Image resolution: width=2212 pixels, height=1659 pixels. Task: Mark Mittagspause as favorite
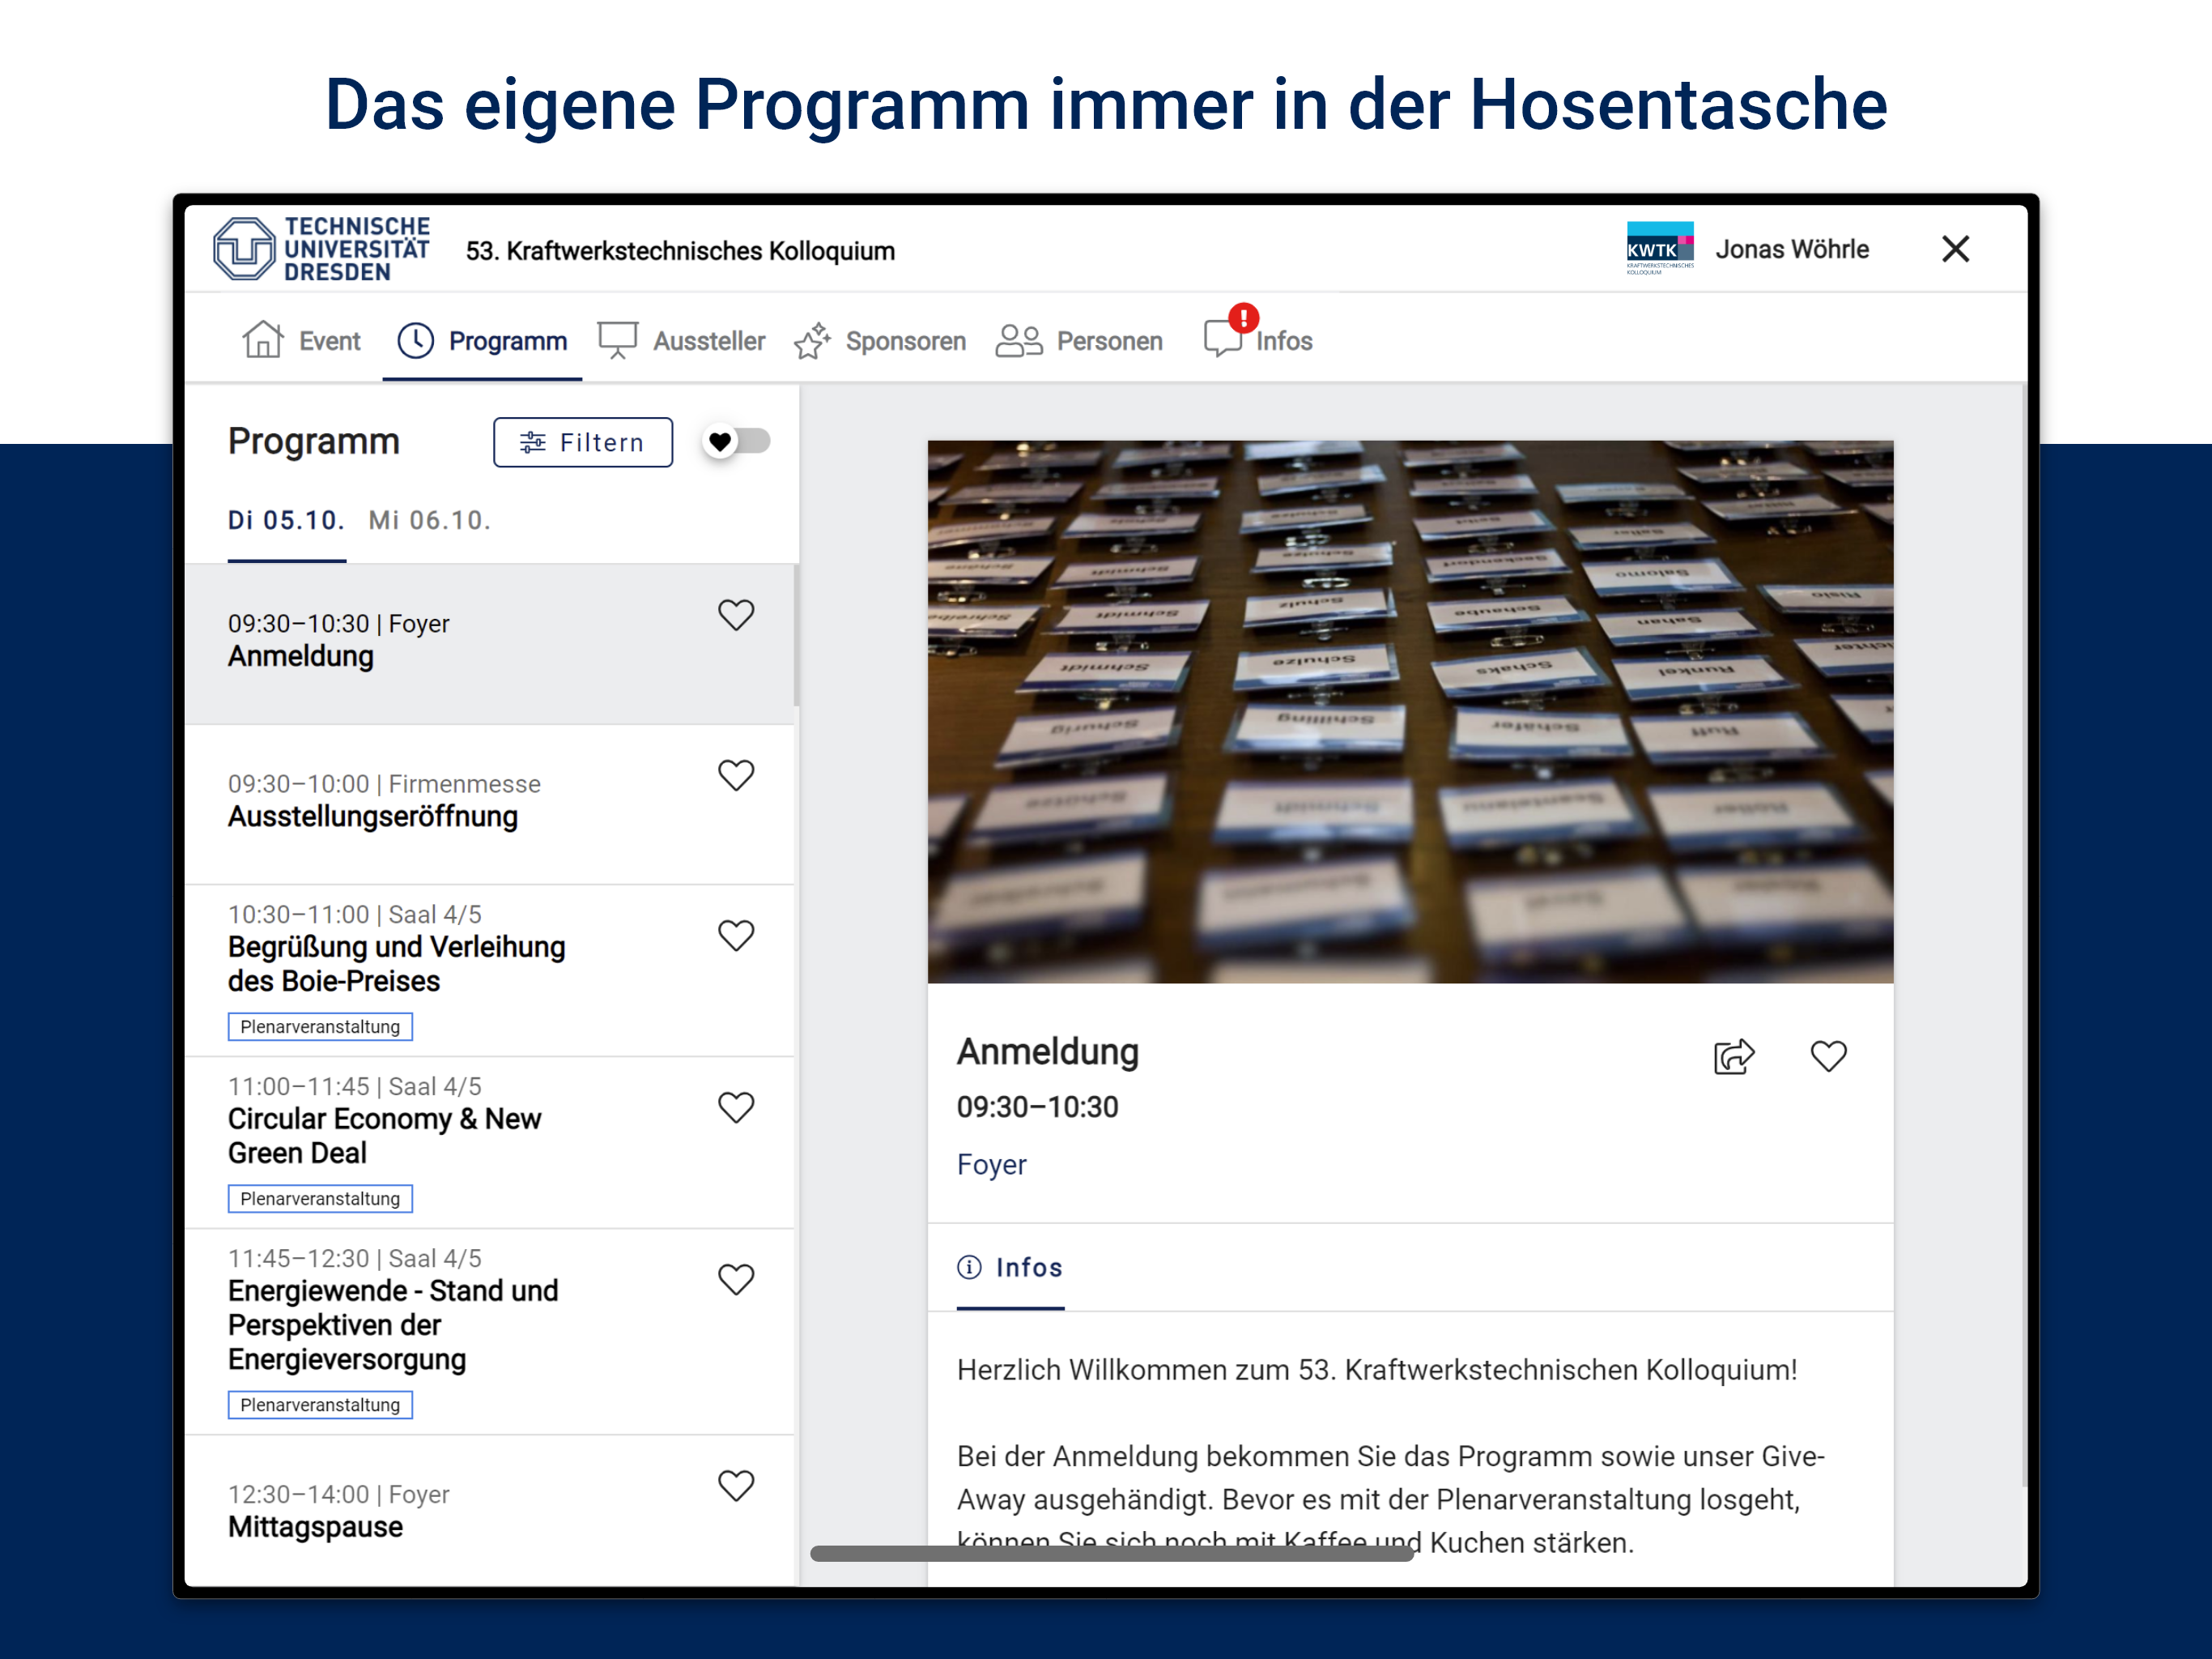coord(736,1485)
